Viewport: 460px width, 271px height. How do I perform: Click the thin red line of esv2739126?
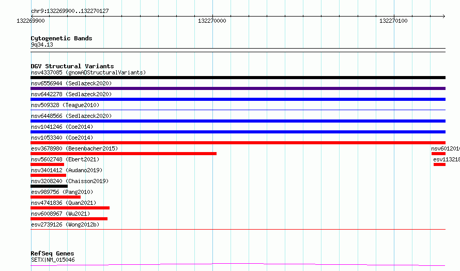238,229
